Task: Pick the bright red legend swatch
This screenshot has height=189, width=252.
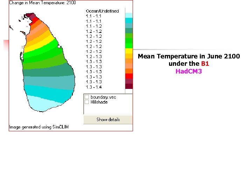Action: 129,76
